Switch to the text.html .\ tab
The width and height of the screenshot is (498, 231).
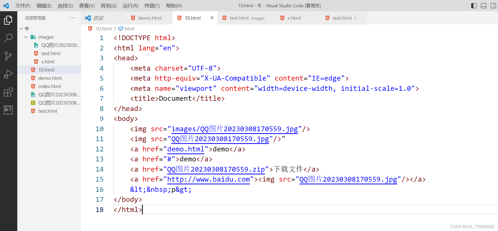(344, 18)
